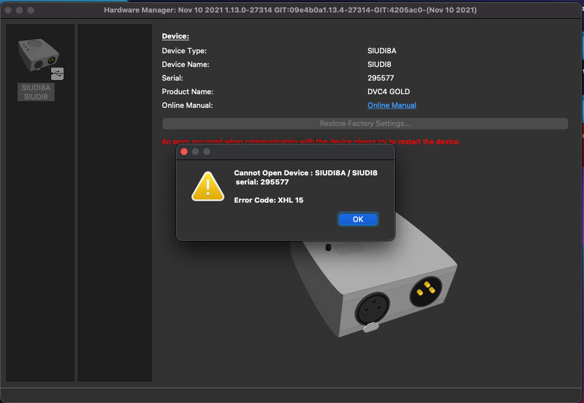The width and height of the screenshot is (584, 403).
Task: Select the SIUDI8A device thumbnail in sidebar
Action: 39,55
